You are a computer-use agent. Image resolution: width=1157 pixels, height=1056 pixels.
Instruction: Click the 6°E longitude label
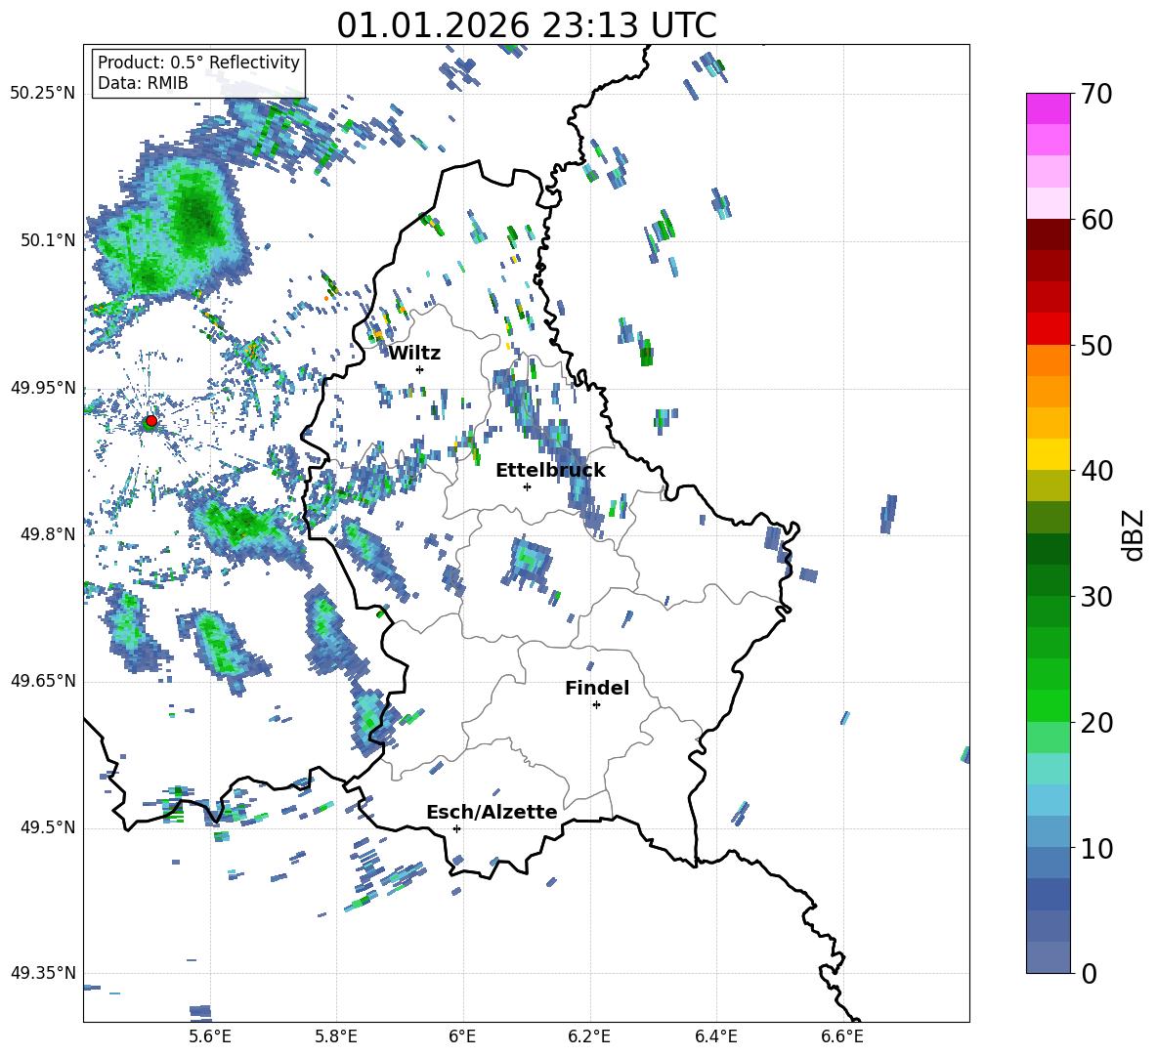(x=462, y=1036)
